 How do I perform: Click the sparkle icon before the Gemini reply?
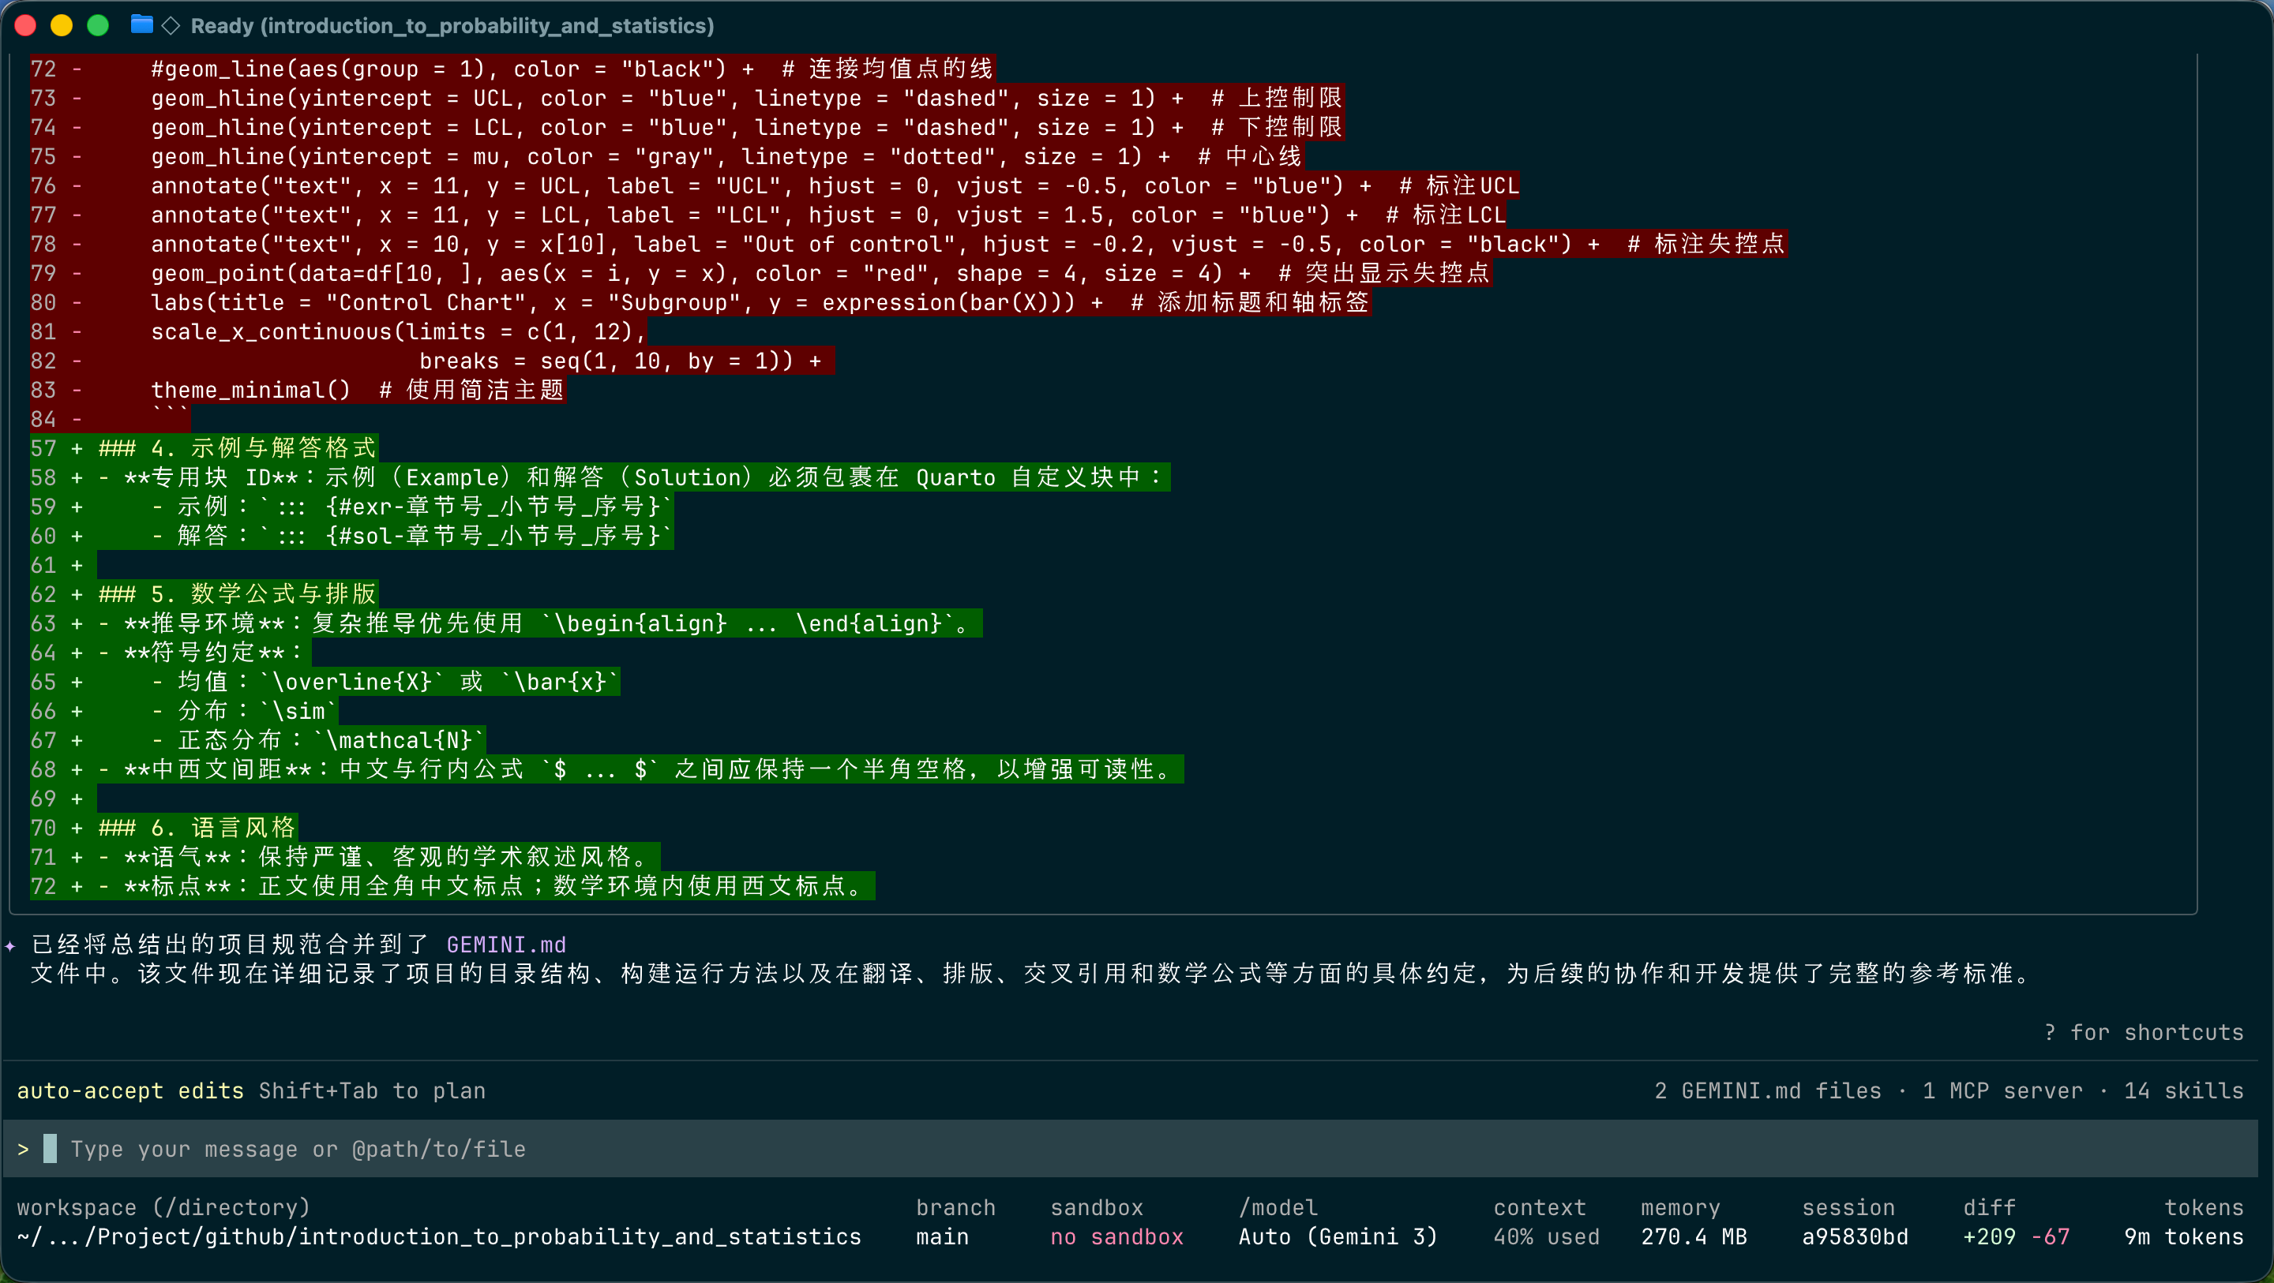coord(10,946)
